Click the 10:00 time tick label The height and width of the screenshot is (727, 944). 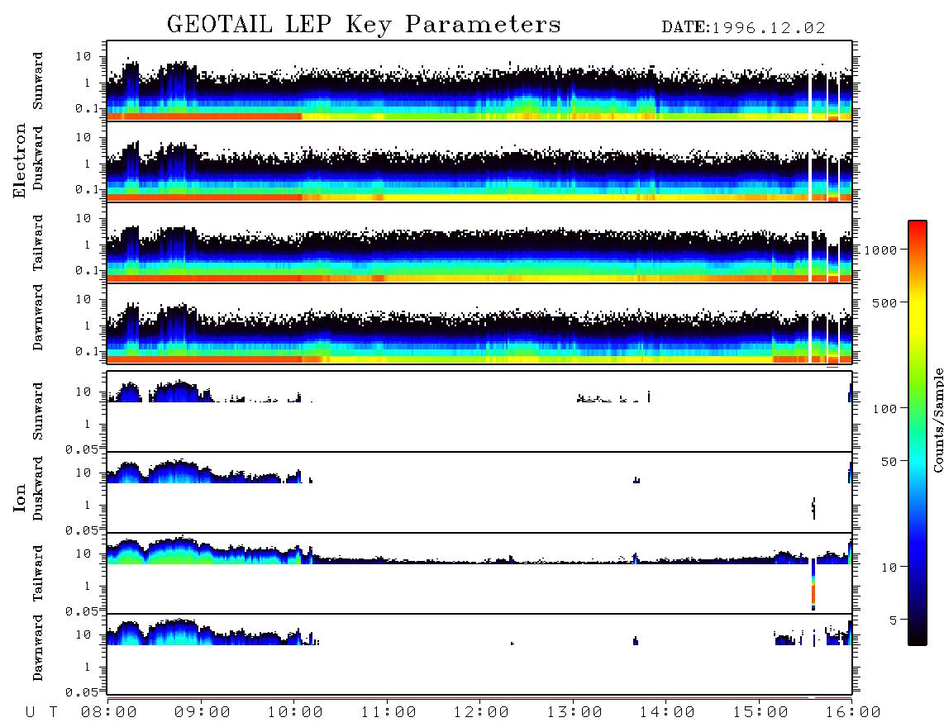point(295,713)
